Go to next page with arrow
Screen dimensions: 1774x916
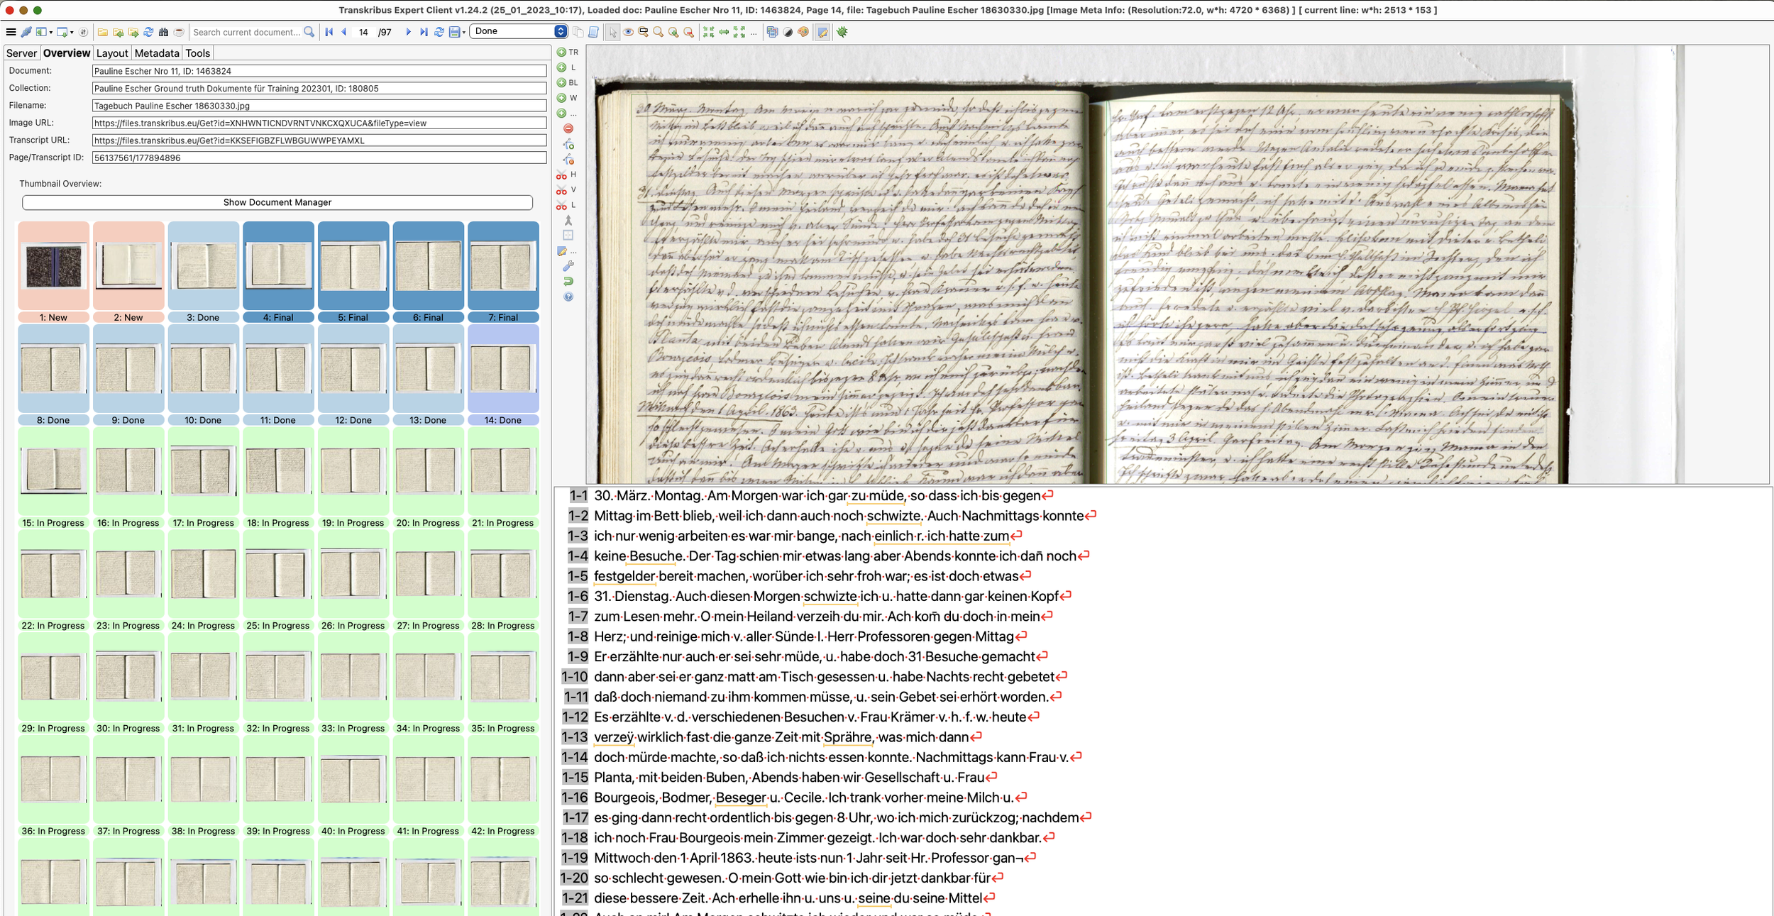(x=408, y=32)
